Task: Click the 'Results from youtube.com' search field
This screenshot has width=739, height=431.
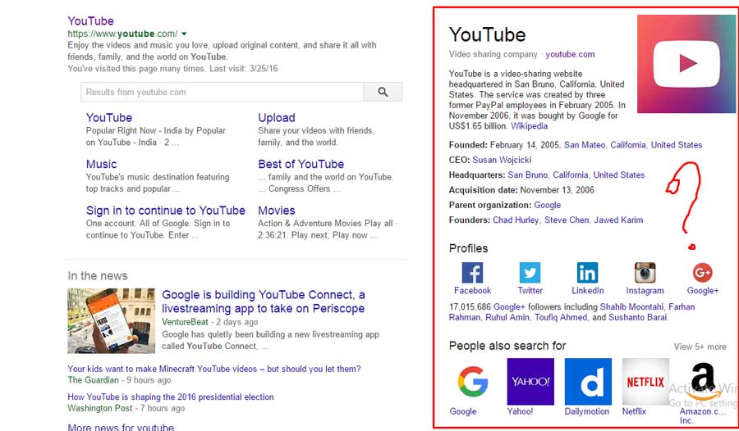Action: click(222, 92)
